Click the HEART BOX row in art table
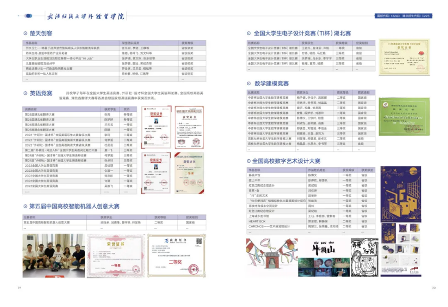This screenshot has width=448, height=307. pyautogui.click(x=310, y=221)
